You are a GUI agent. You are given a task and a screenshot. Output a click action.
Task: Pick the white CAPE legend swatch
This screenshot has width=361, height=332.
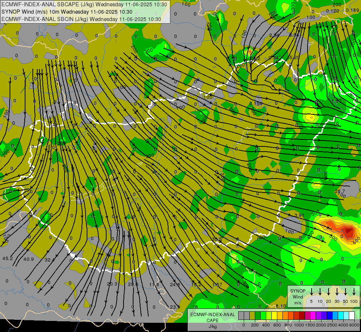pyautogui.click(x=352, y=316)
